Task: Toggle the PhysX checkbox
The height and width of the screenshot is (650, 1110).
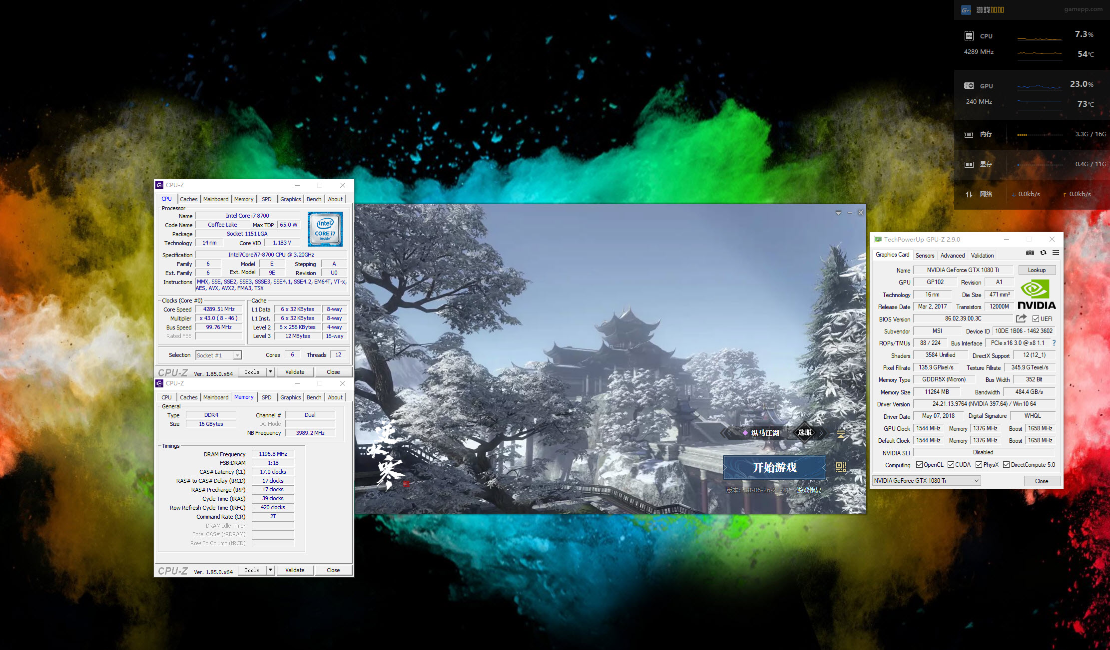Action: point(979,465)
